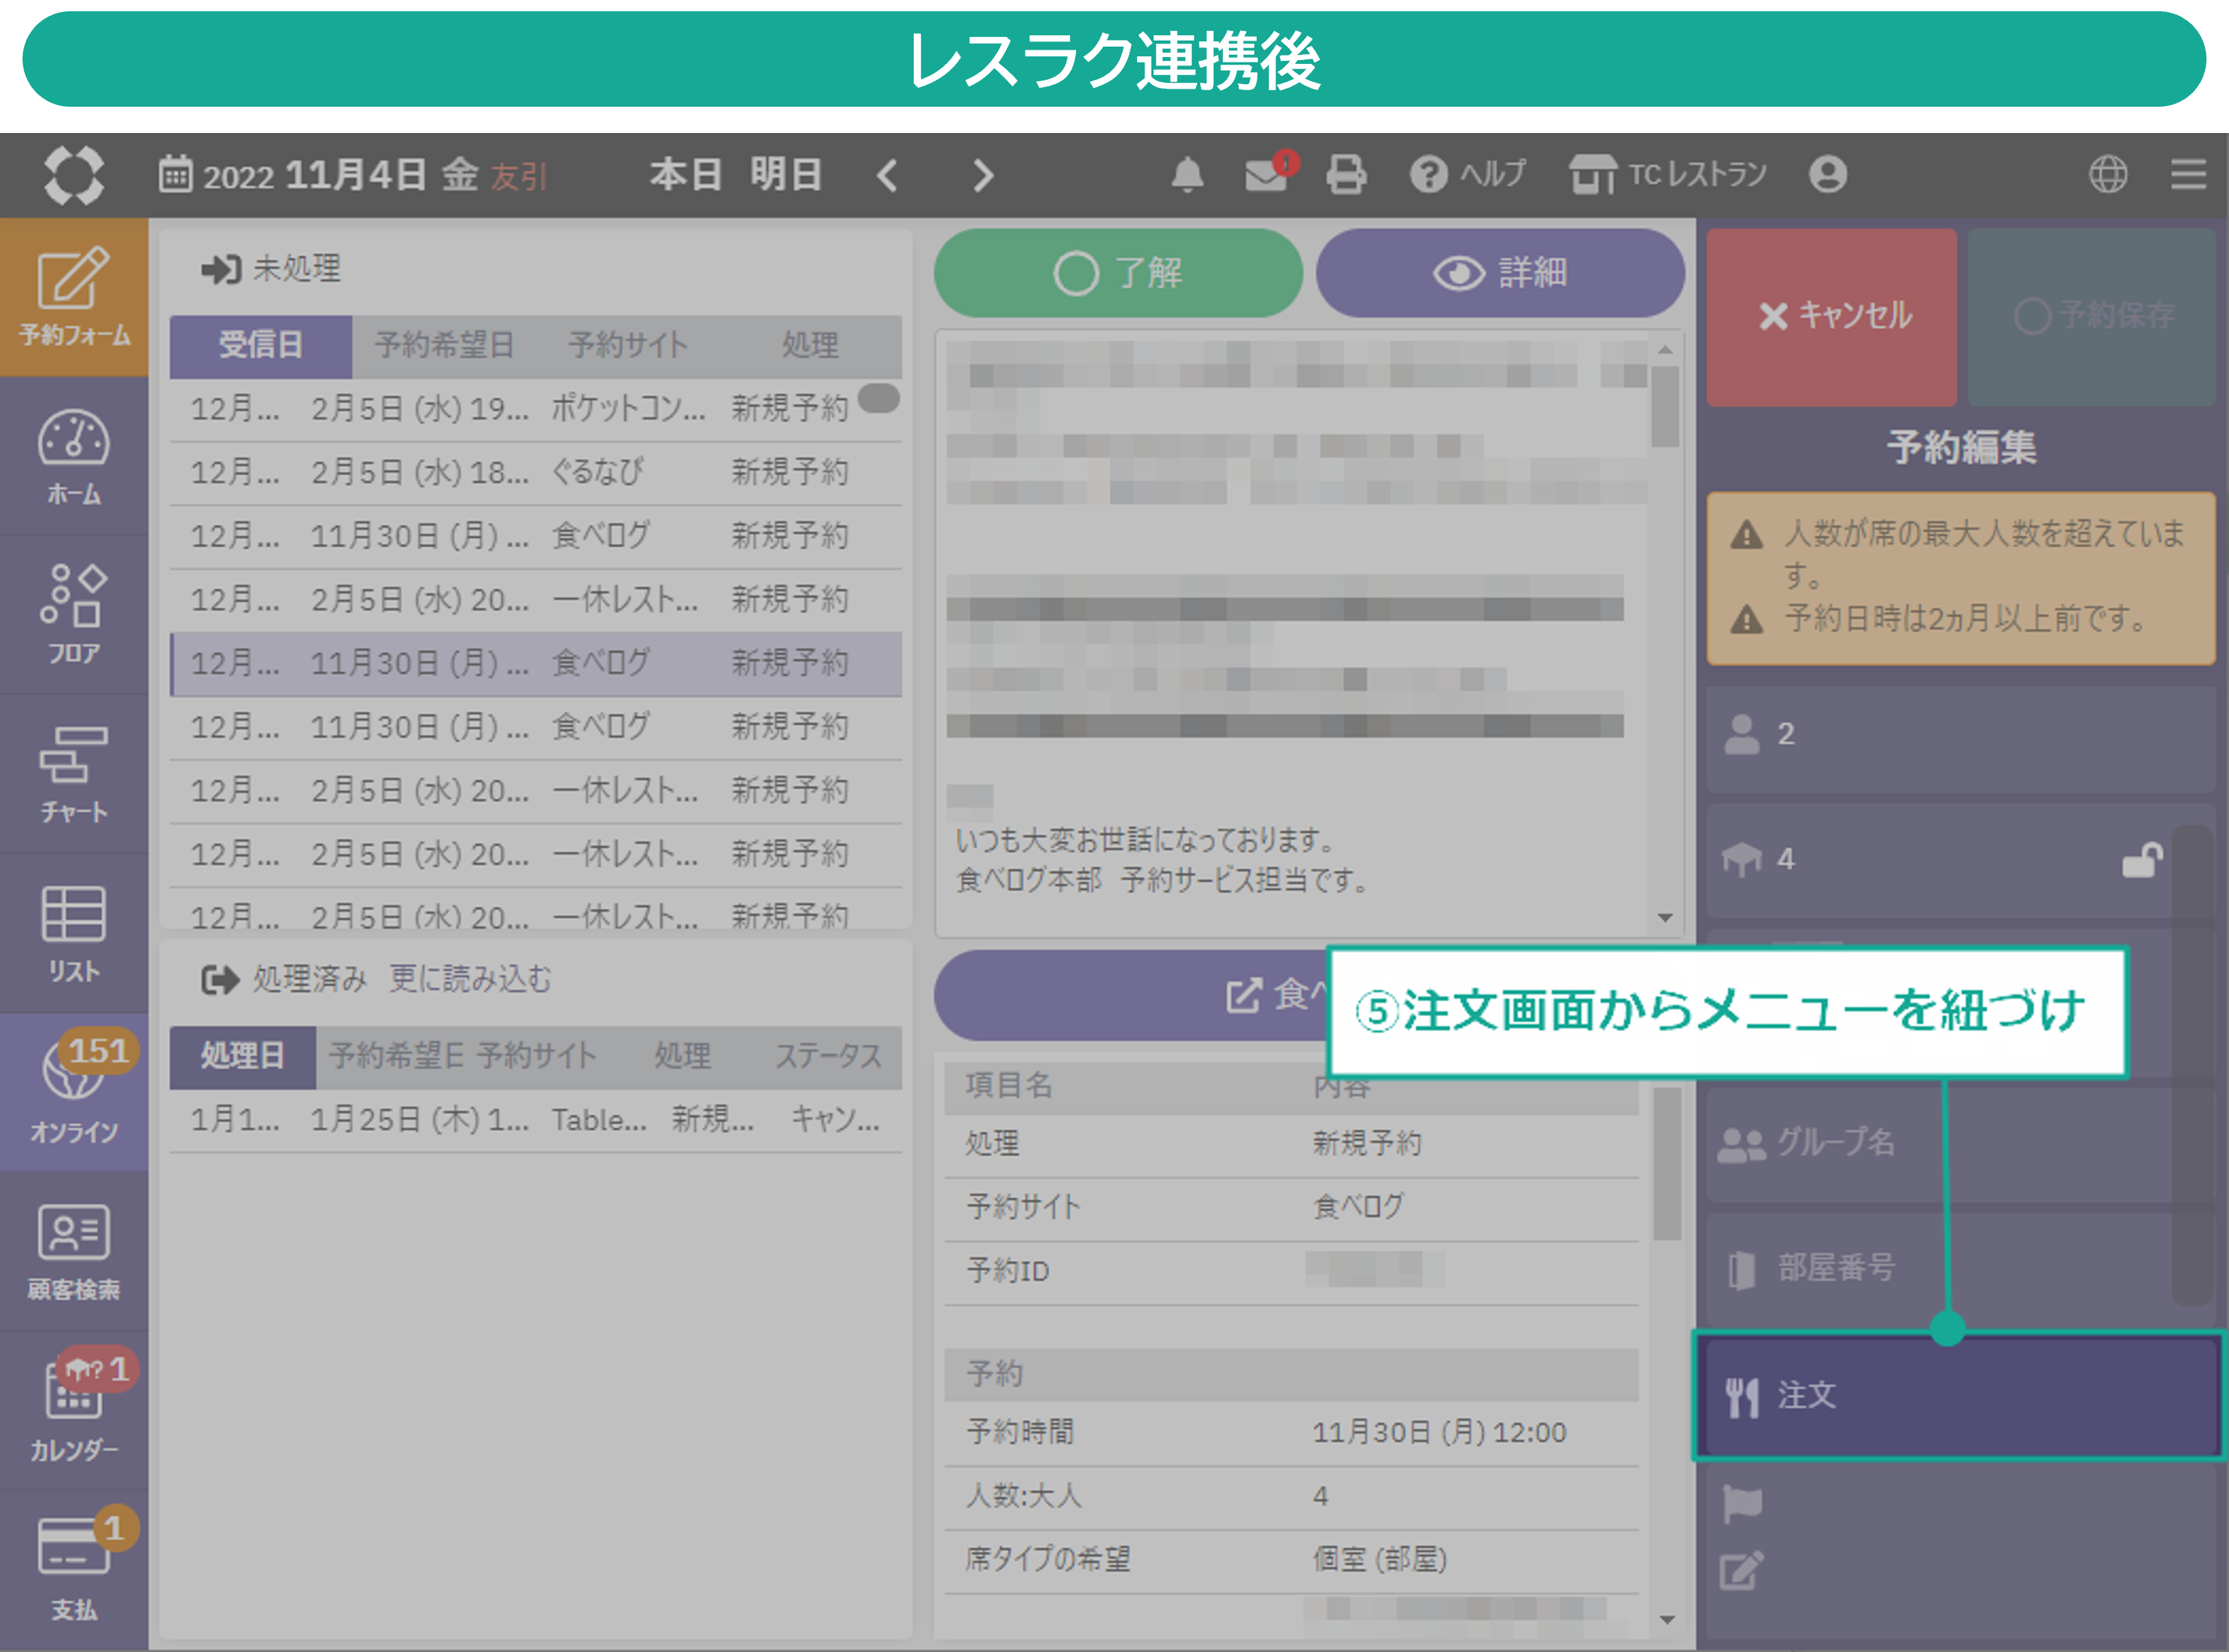Open the hamburger menu
The width and height of the screenshot is (2229, 1652).
tap(2188, 175)
